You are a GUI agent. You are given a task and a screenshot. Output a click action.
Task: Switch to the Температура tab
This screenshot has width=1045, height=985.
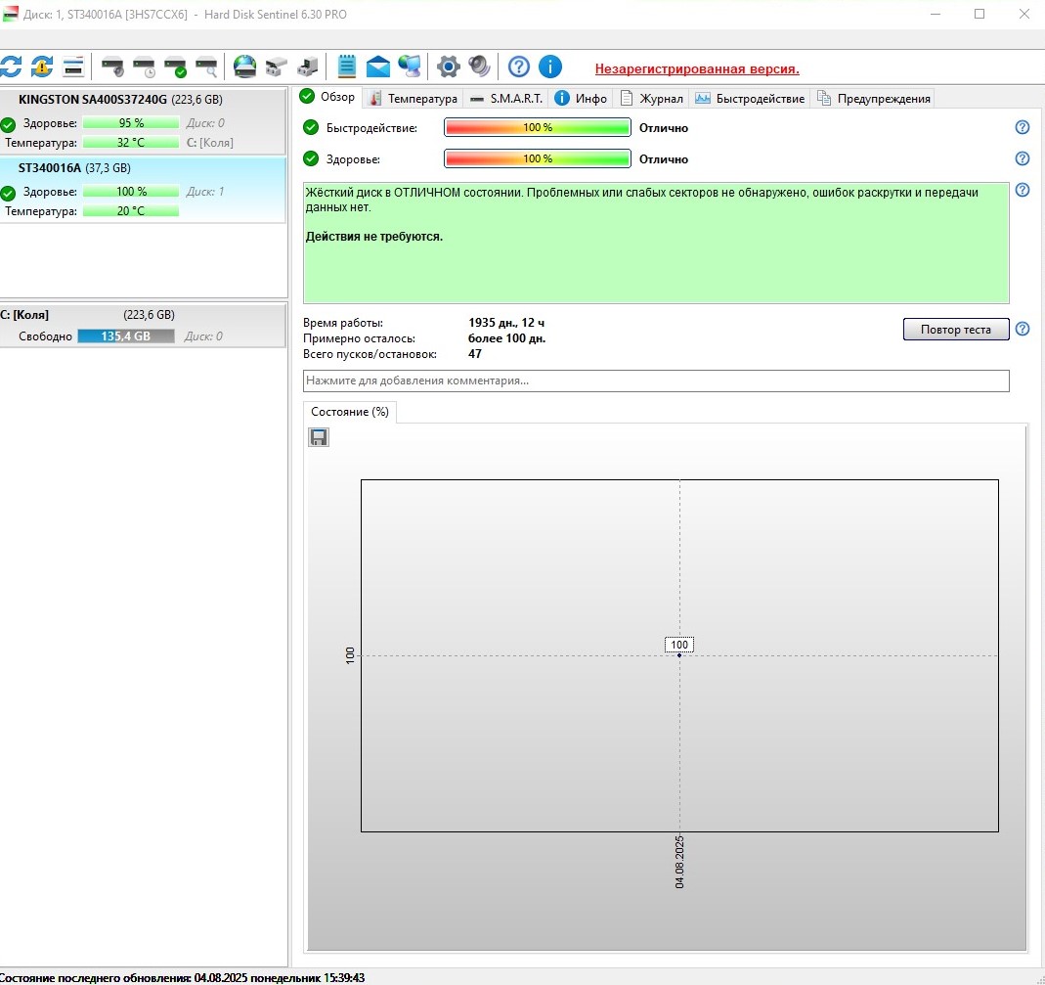pos(414,98)
